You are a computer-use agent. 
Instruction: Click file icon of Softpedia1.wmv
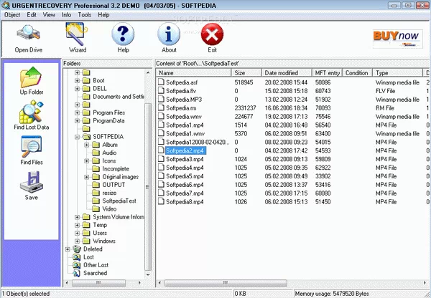pyautogui.click(x=161, y=133)
